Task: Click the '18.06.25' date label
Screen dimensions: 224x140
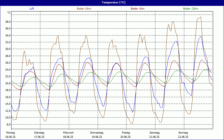Action: 68,137
